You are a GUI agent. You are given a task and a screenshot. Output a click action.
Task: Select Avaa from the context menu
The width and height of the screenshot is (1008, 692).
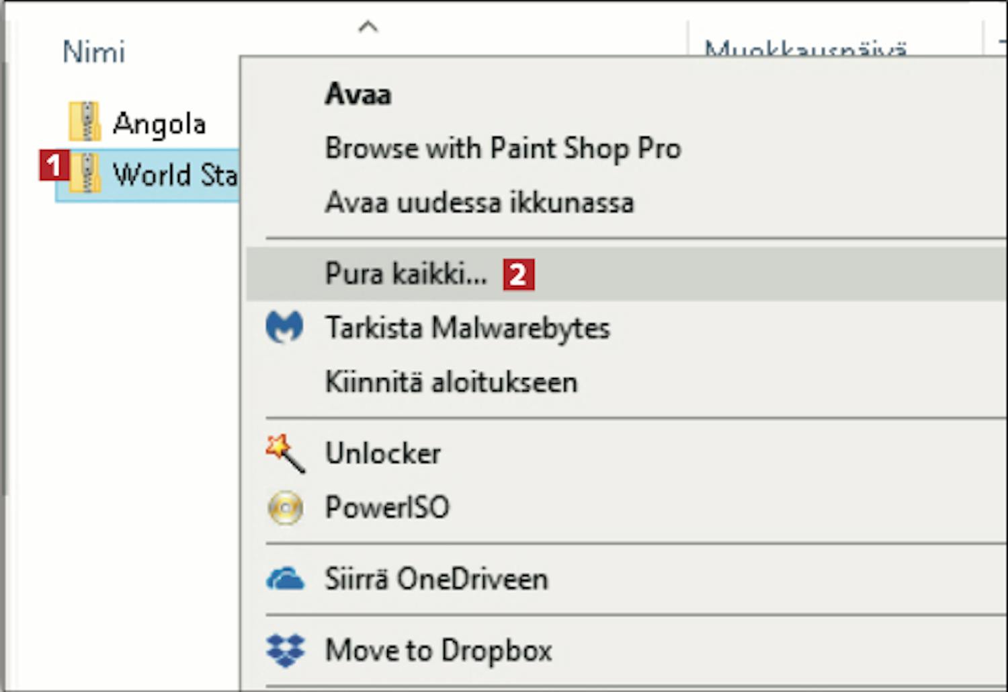[358, 94]
